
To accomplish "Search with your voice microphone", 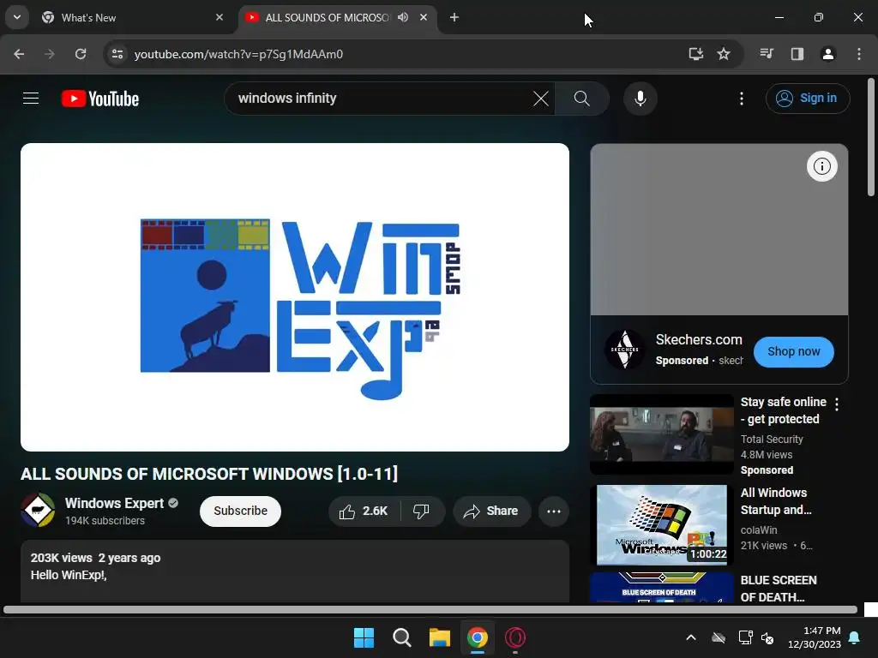I will [x=640, y=99].
